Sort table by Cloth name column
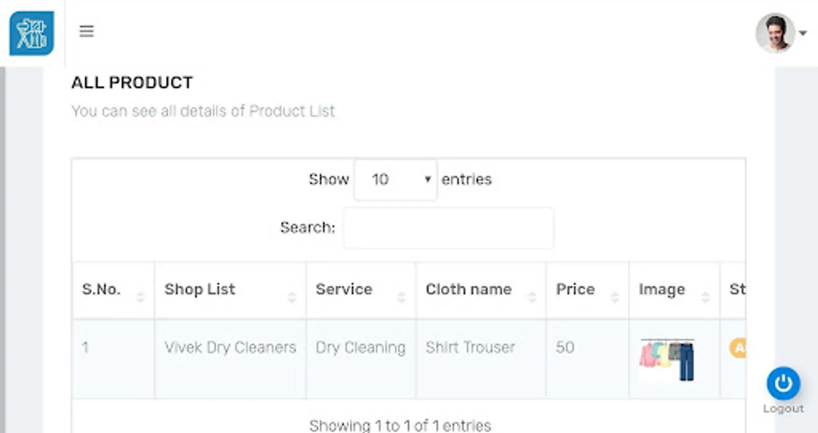The height and width of the screenshot is (433, 818). tap(481, 290)
